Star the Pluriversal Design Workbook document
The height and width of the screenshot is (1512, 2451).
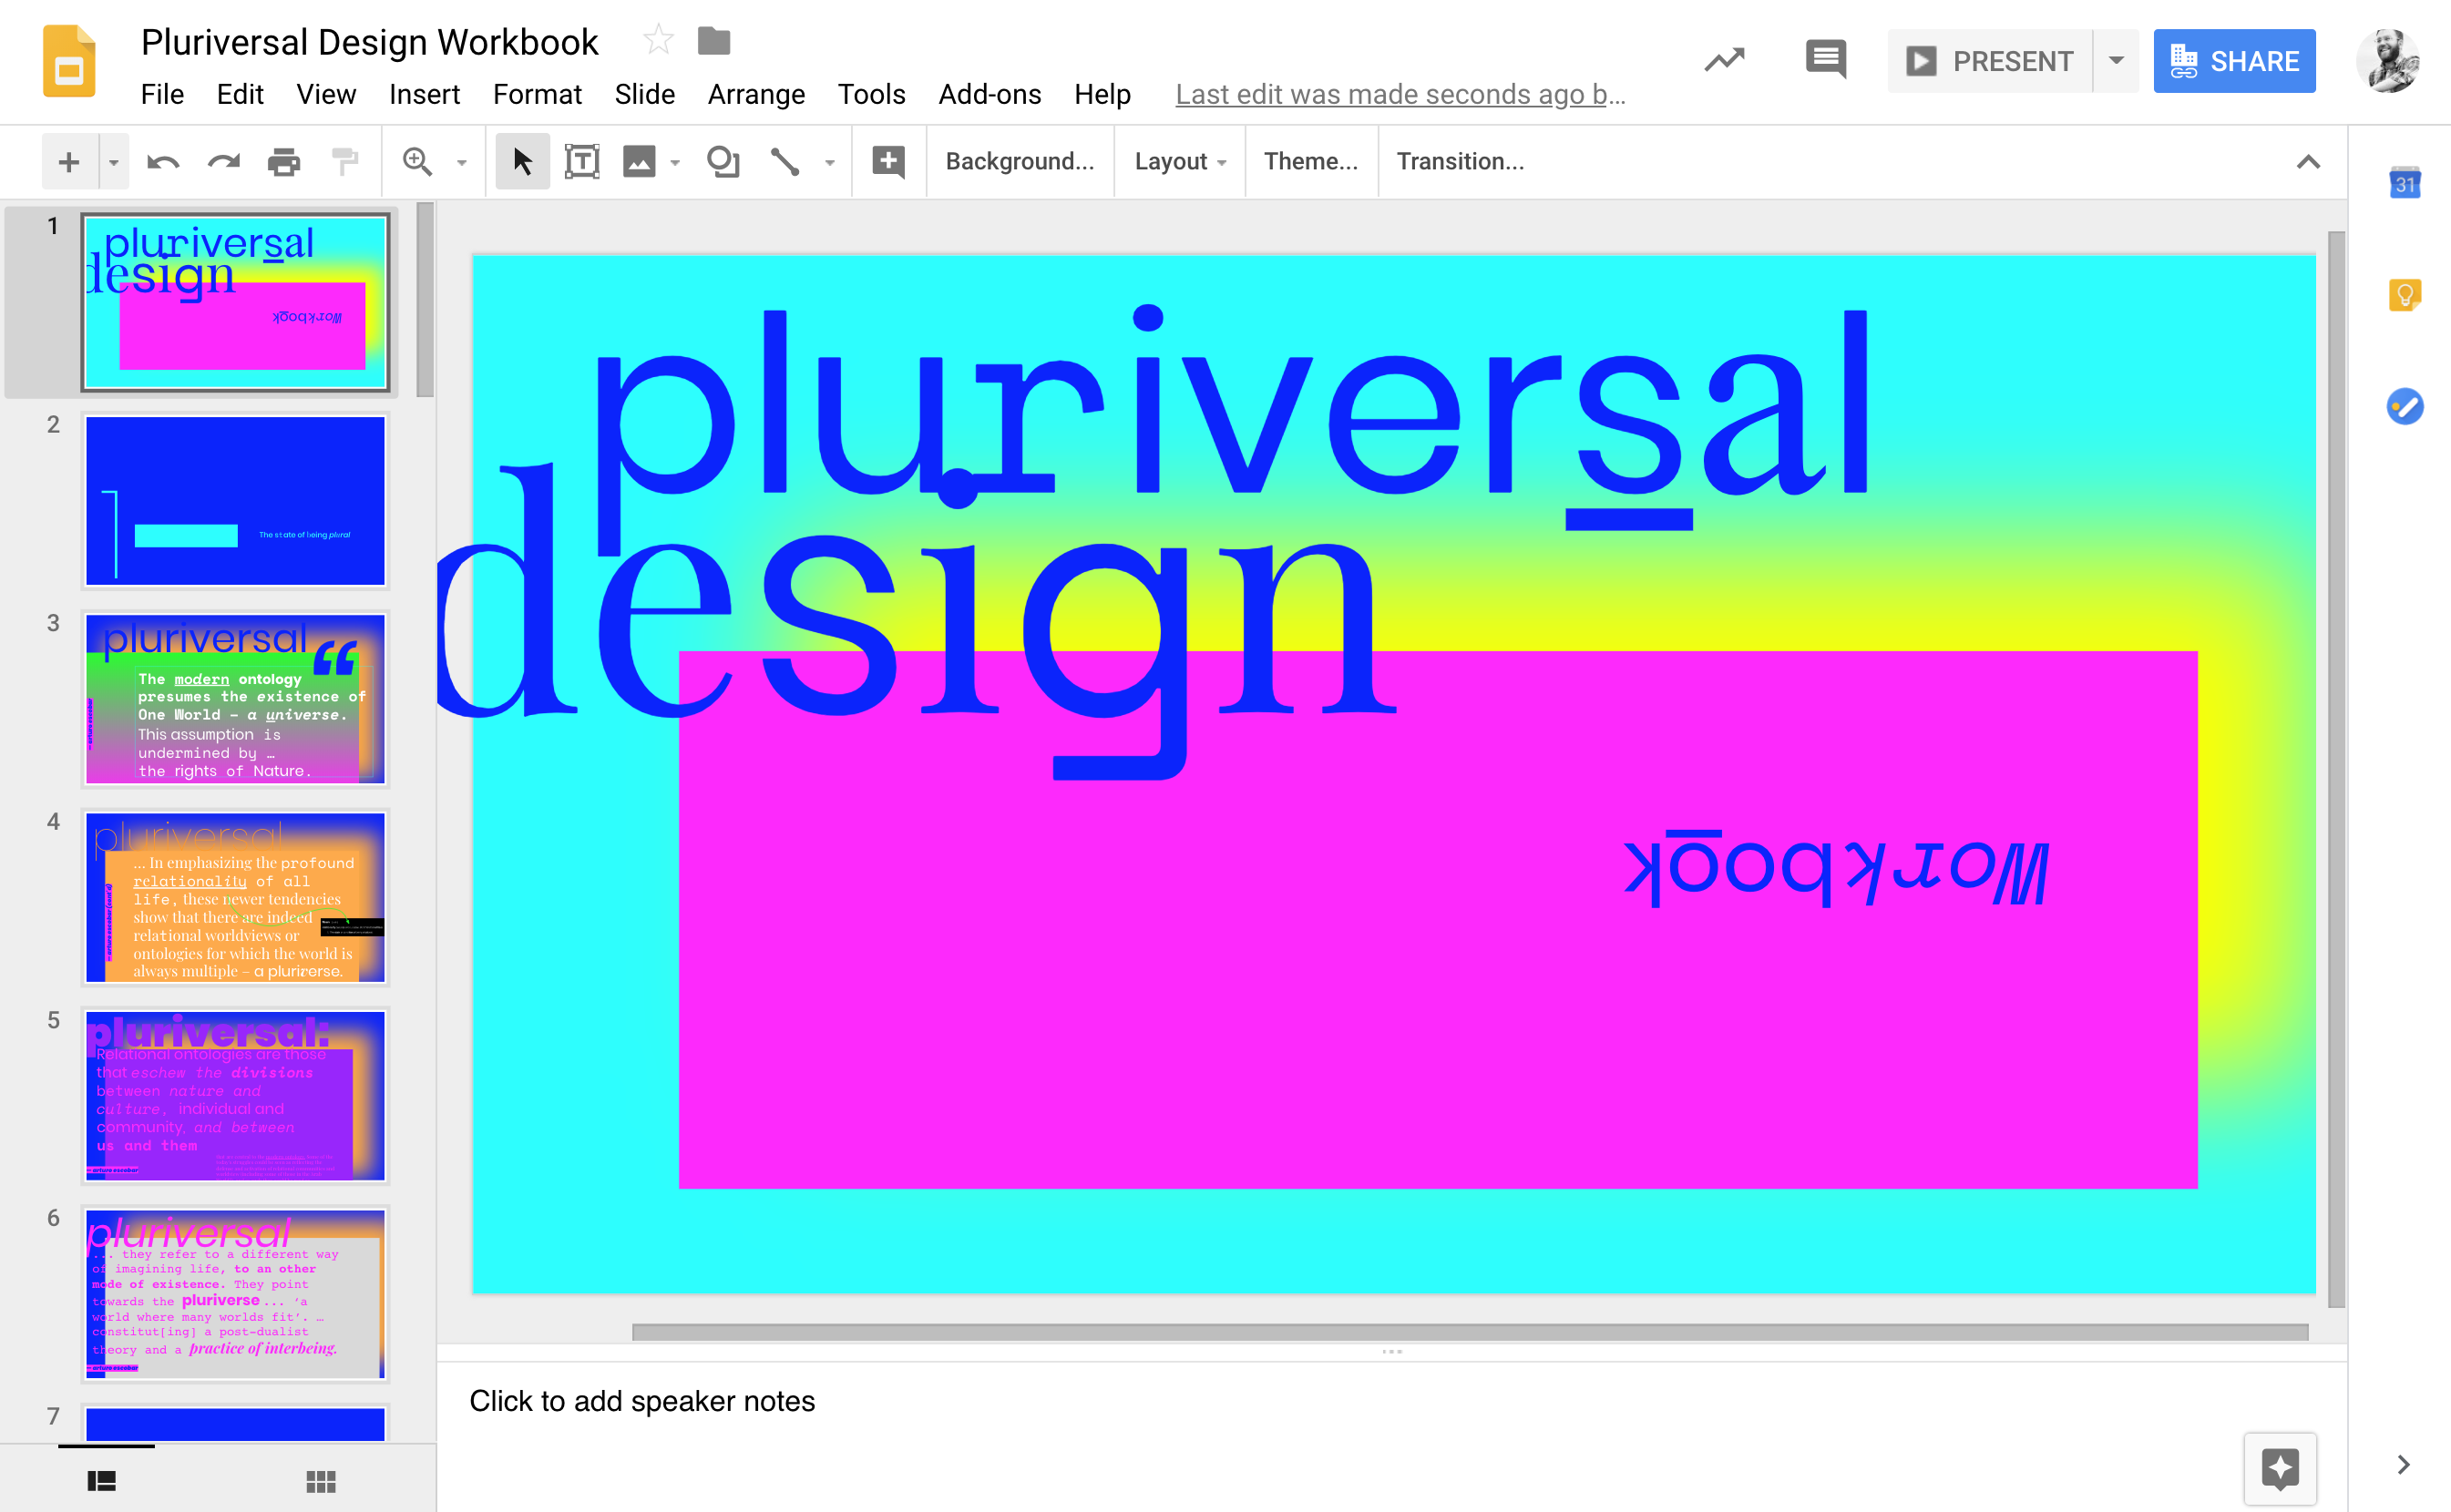click(x=658, y=41)
